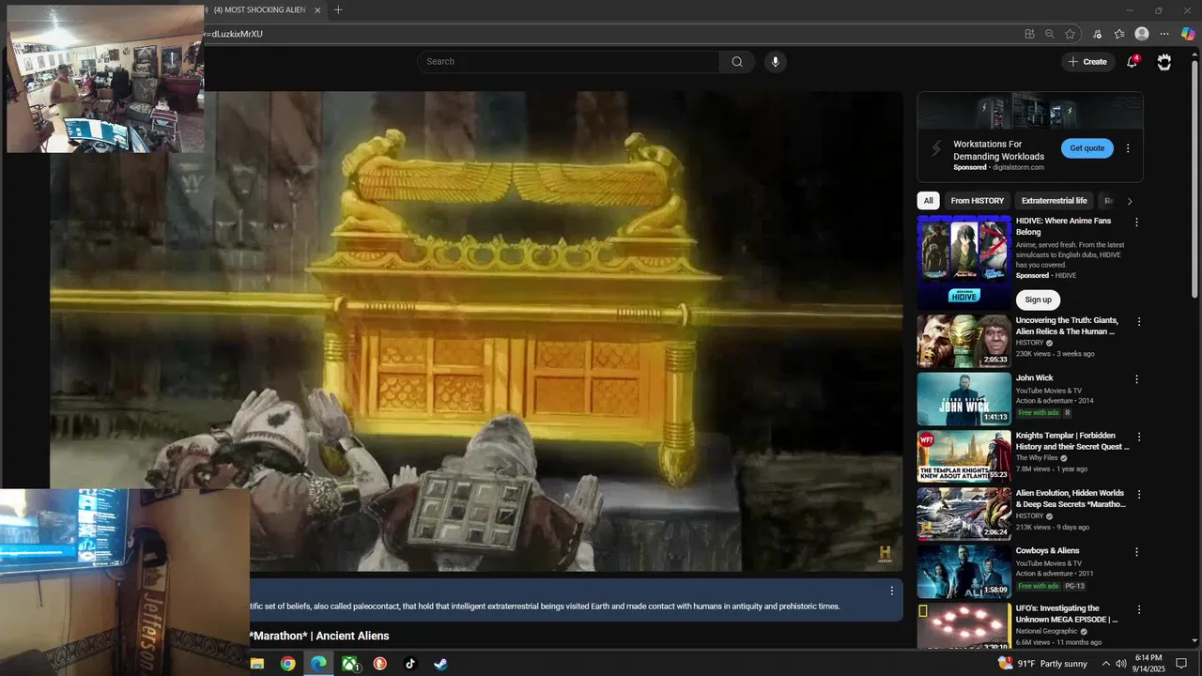Open Uncovering the Truth video thumbnail

coord(964,342)
